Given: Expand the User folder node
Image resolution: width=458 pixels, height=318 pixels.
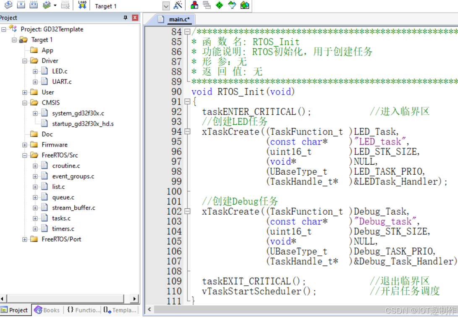Looking at the screenshot, I should point(24,92).
